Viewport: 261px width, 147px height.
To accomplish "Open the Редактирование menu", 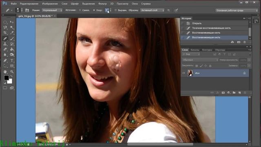I will 29,4.
